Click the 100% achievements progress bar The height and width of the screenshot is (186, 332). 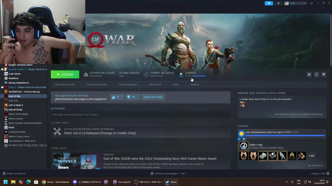pos(285,135)
